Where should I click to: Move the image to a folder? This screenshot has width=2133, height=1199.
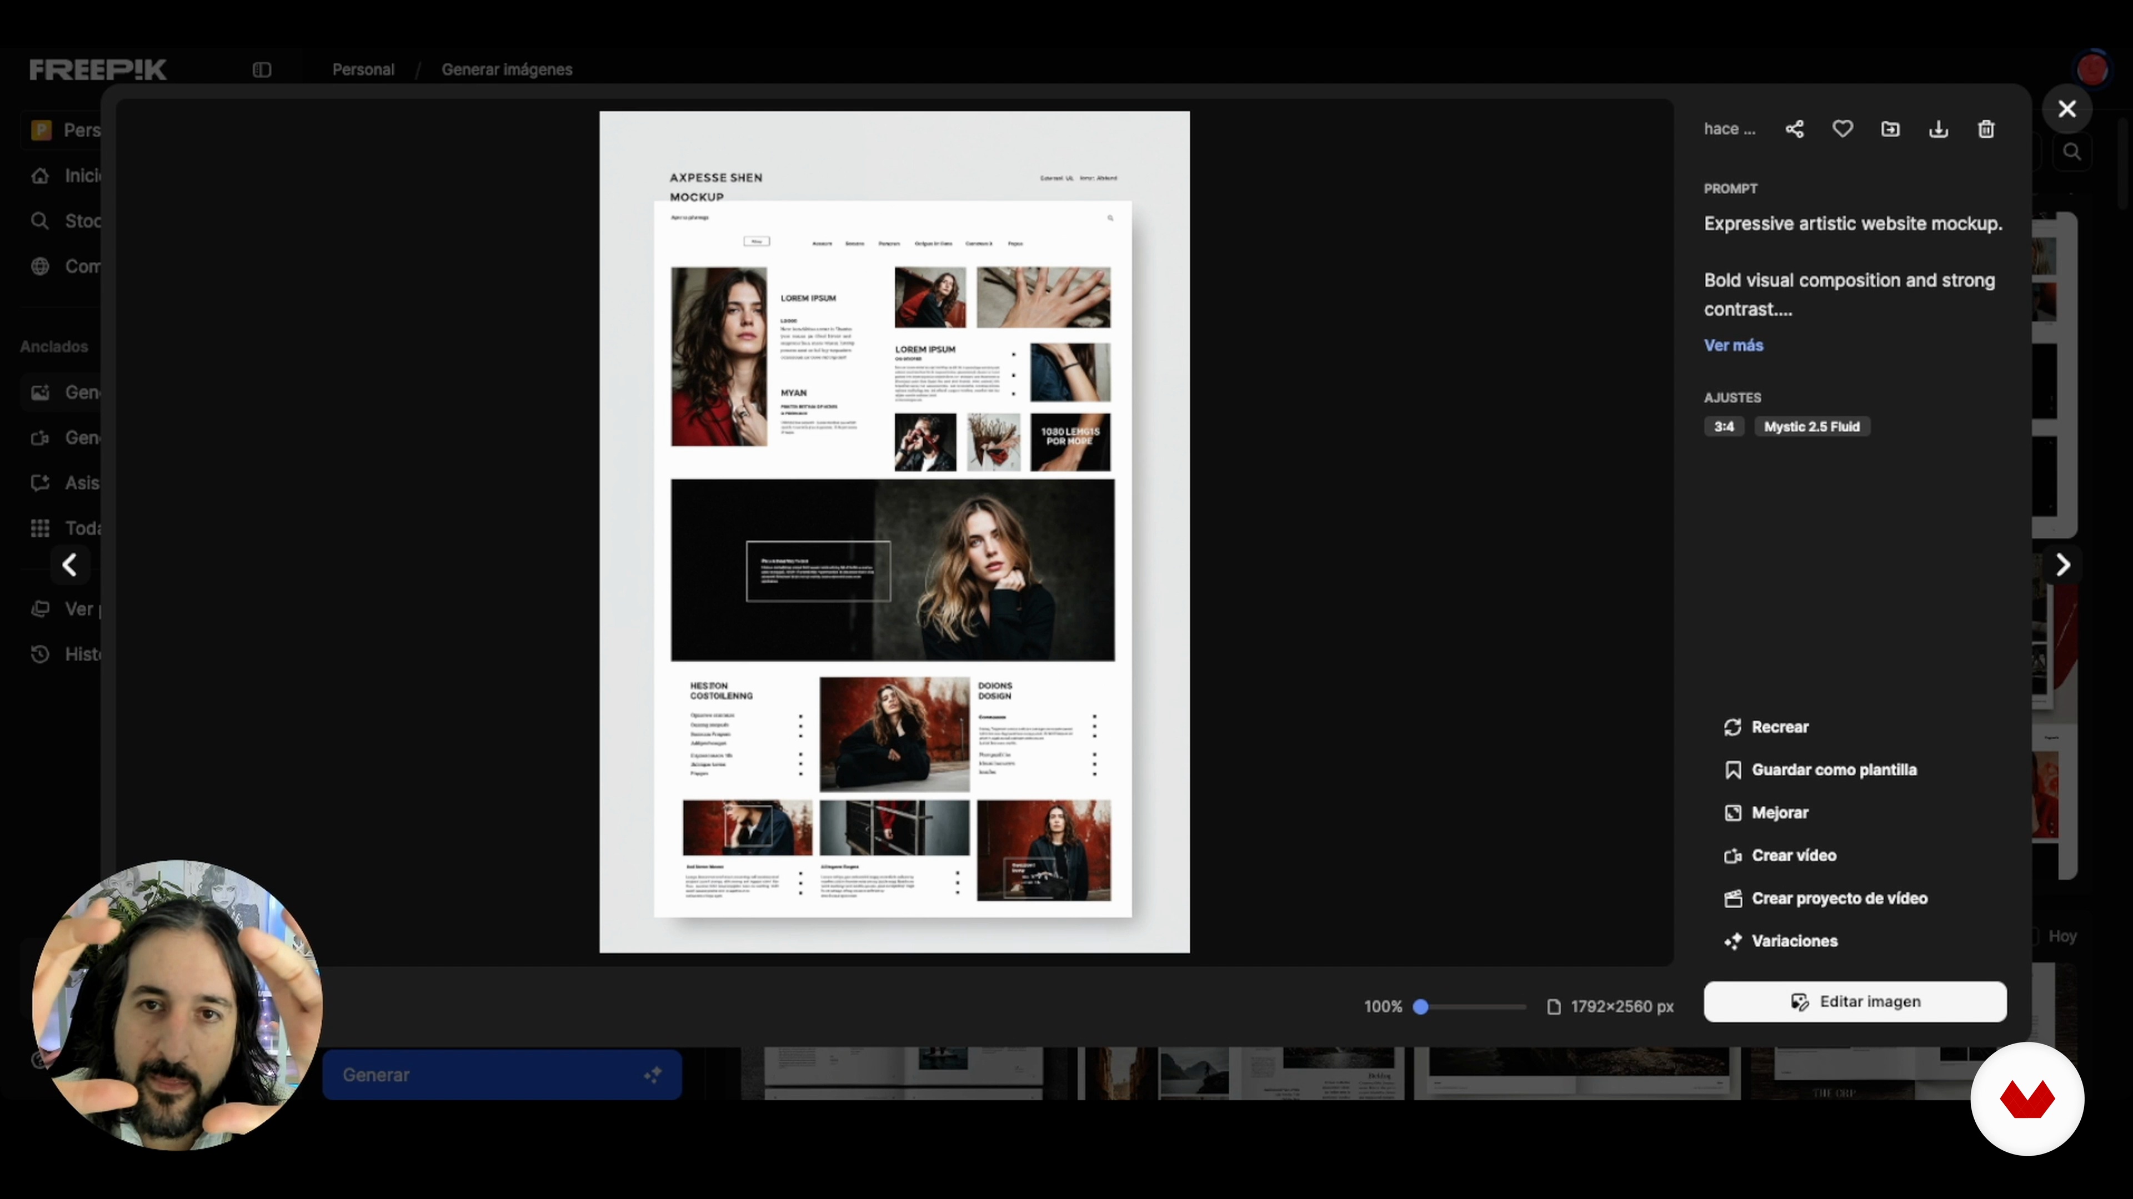pyautogui.click(x=1890, y=129)
